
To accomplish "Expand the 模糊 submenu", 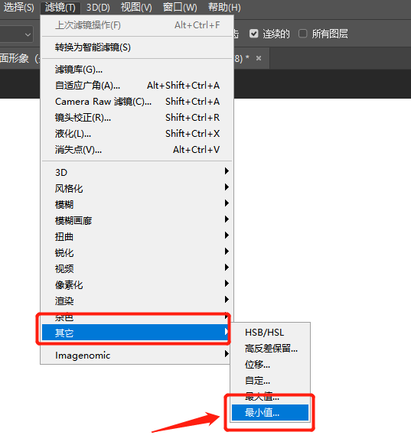I will (x=137, y=204).
